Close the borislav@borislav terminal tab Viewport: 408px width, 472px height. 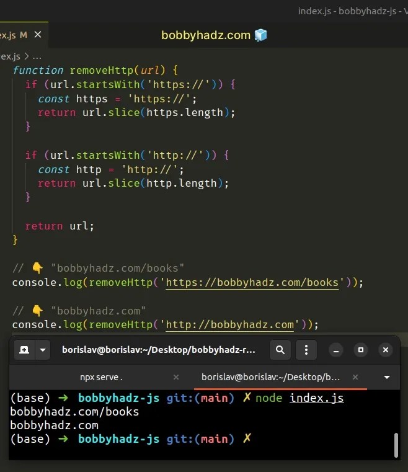tap(355, 377)
